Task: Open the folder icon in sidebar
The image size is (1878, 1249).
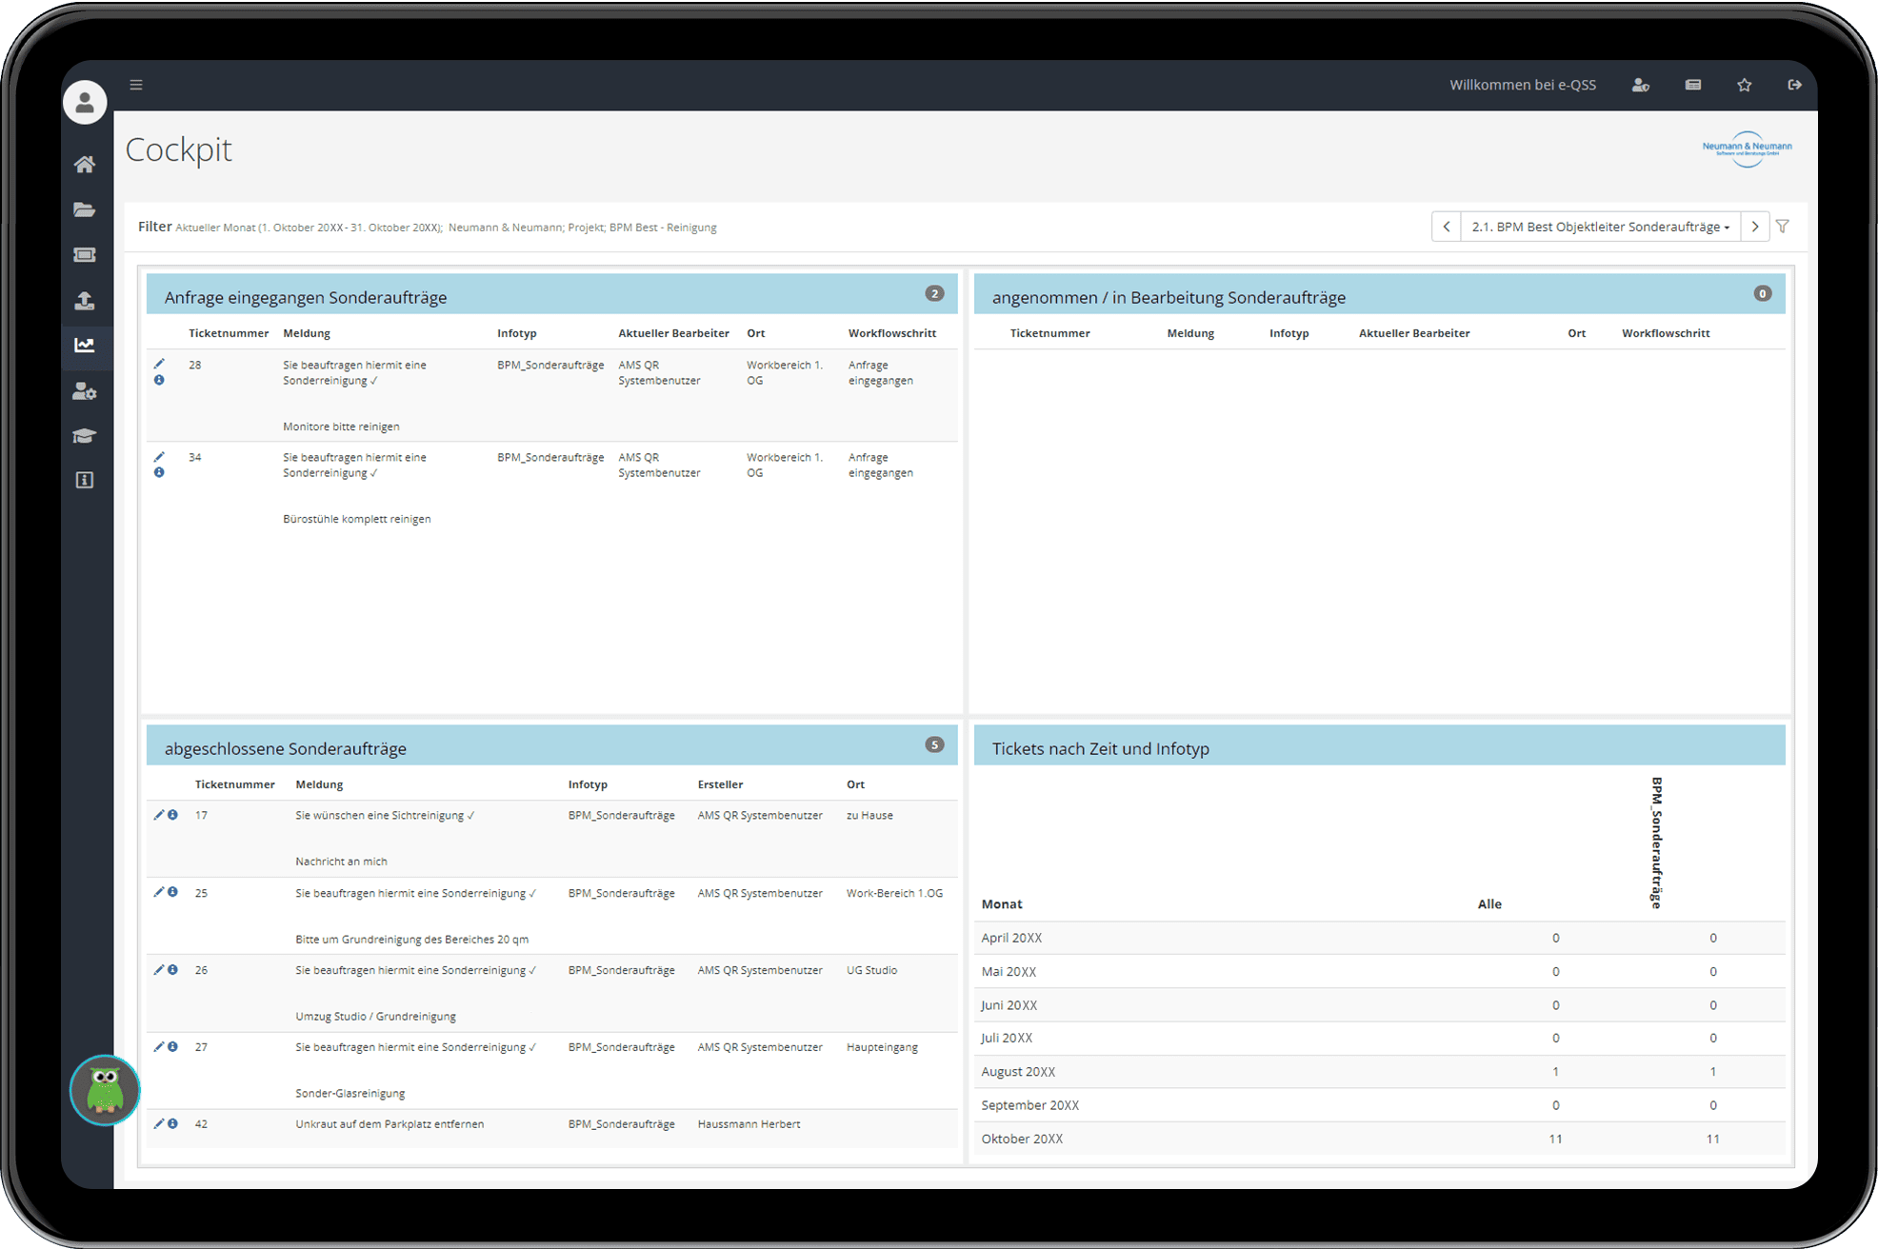Action: pos(85,209)
